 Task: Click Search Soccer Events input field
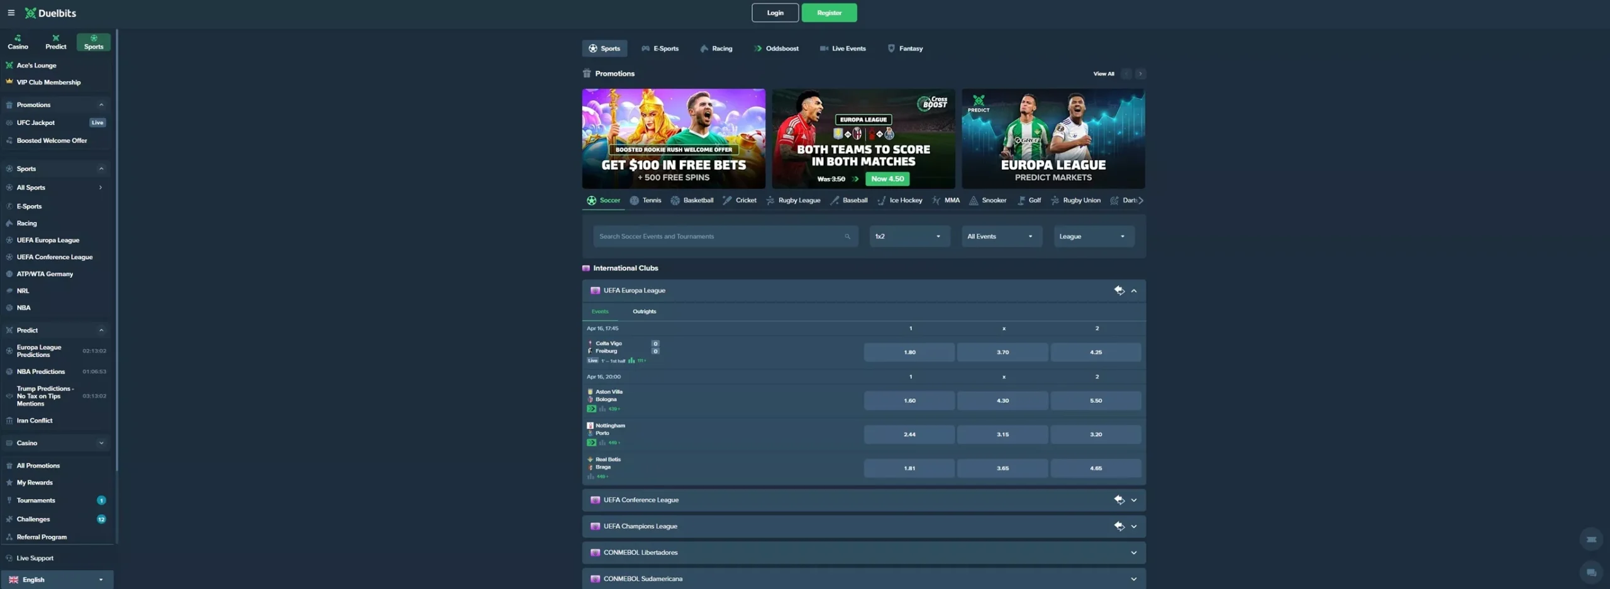pyautogui.click(x=726, y=236)
